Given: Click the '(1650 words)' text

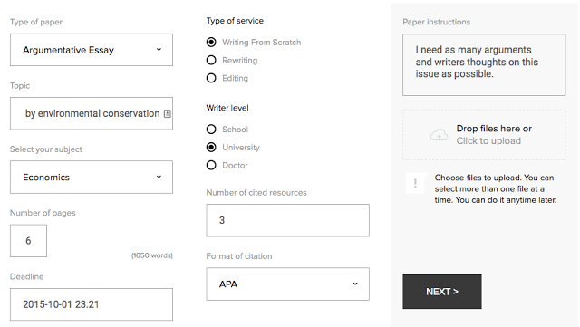Looking at the screenshot, I should coord(152,255).
